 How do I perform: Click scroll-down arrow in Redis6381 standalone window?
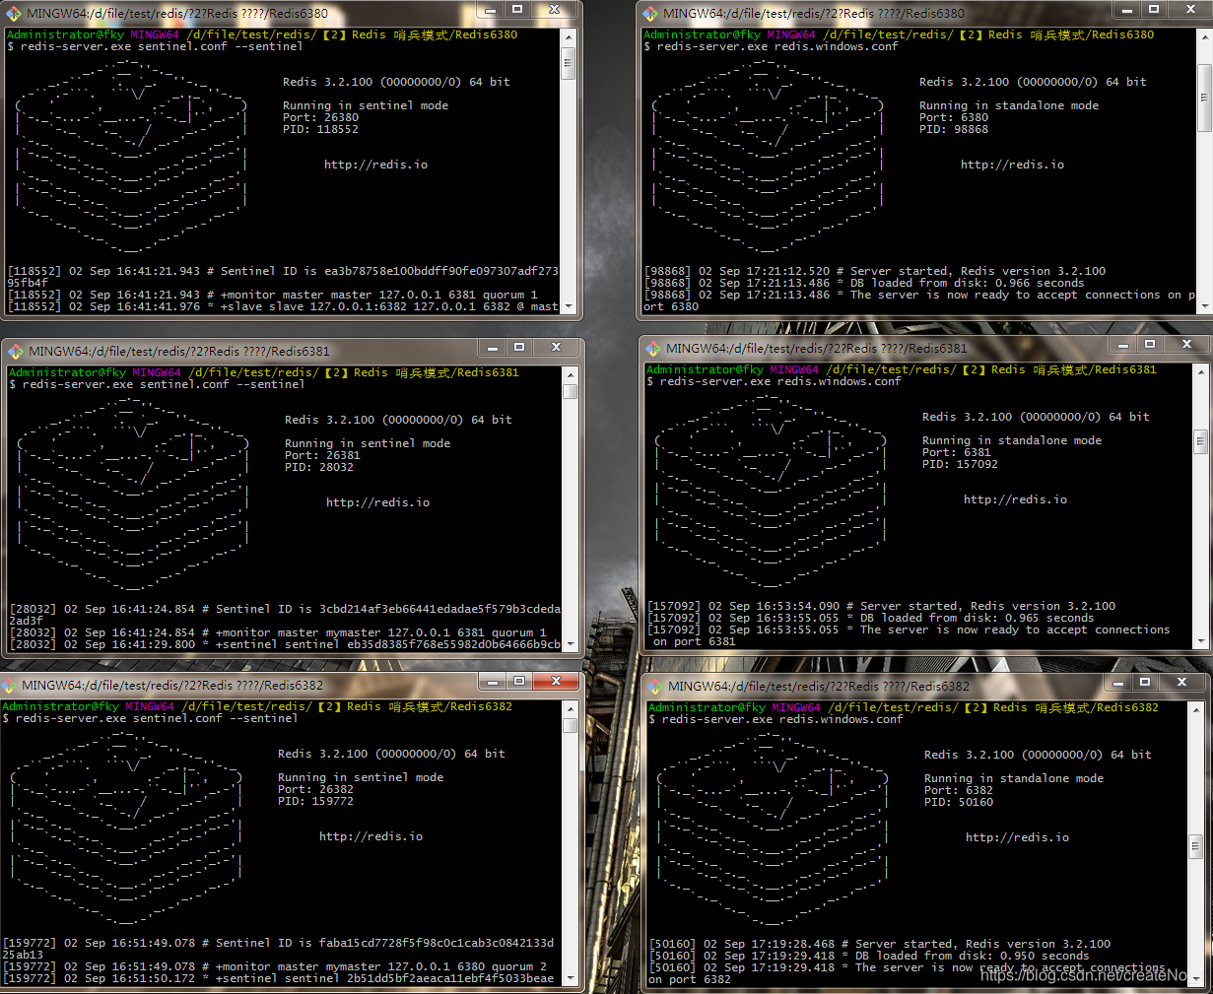[x=1201, y=640]
